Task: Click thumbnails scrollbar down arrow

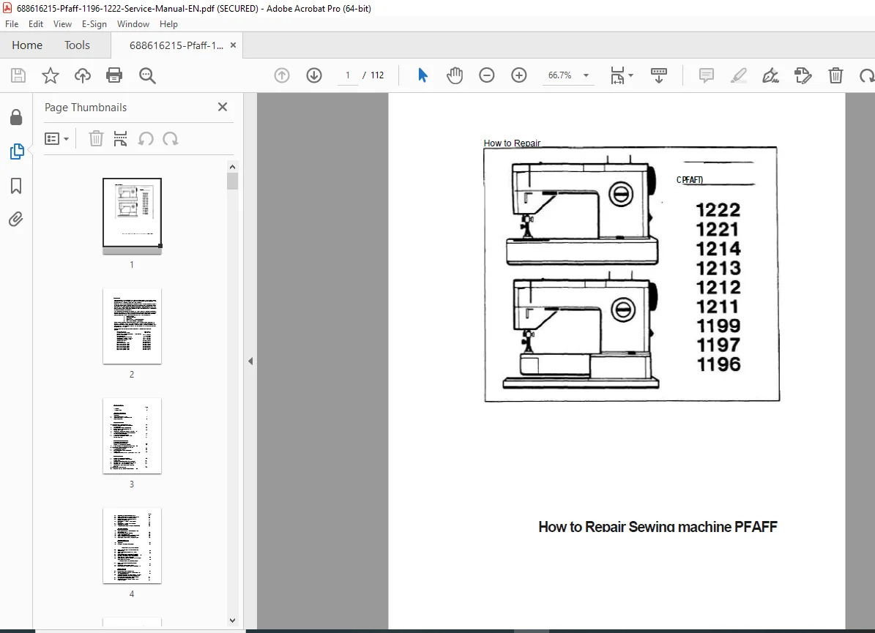Action: (x=233, y=620)
